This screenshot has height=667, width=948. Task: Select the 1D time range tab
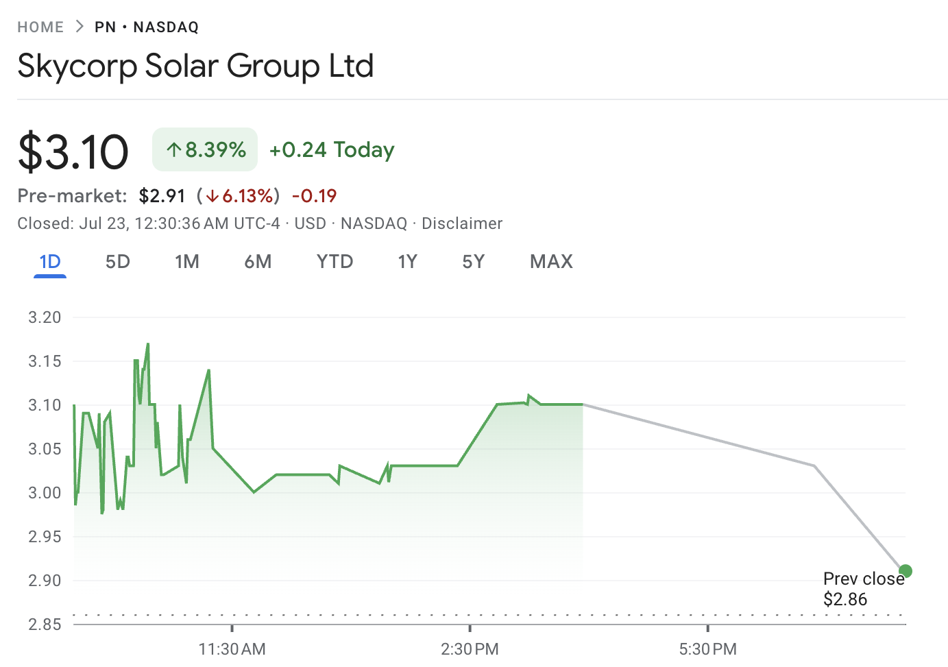[50, 262]
